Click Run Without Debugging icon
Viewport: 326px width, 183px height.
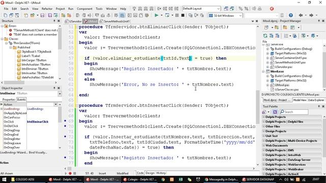(167, 15)
